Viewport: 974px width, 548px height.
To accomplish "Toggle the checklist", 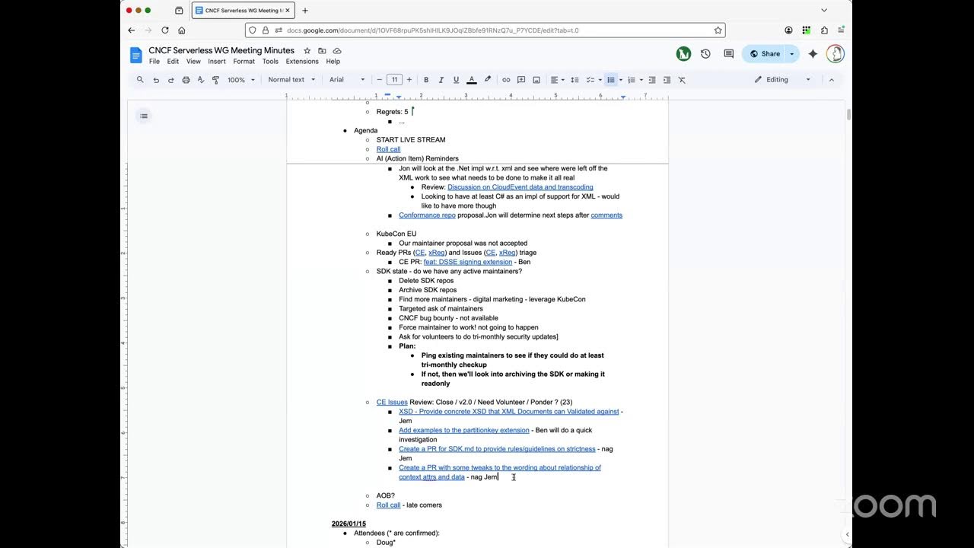I will (590, 79).
